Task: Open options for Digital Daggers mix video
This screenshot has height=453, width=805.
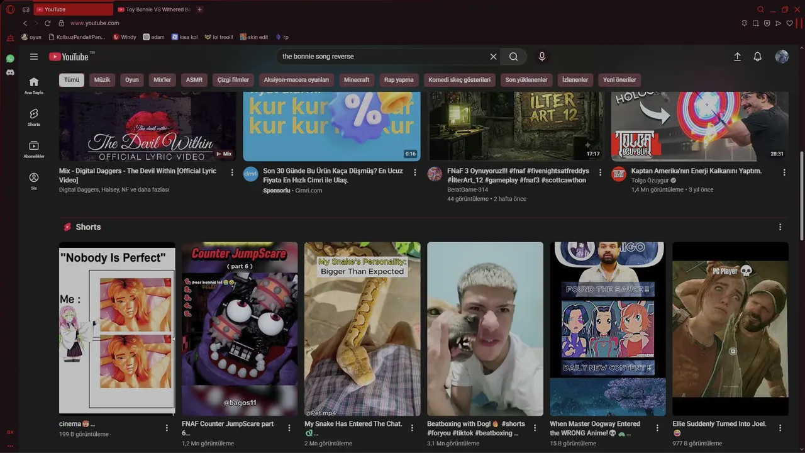Action: (x=232, y=172)
